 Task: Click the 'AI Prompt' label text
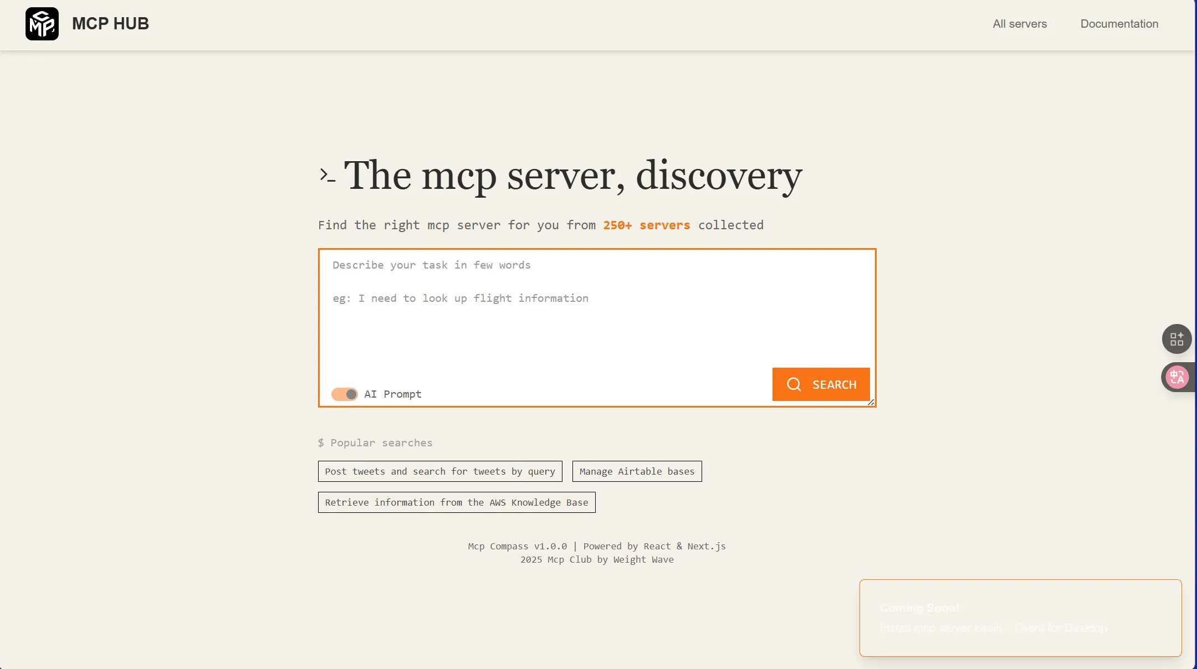click(x=392, y=394)
